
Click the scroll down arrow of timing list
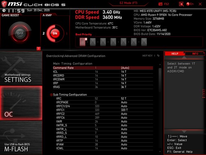pos(160,152)
